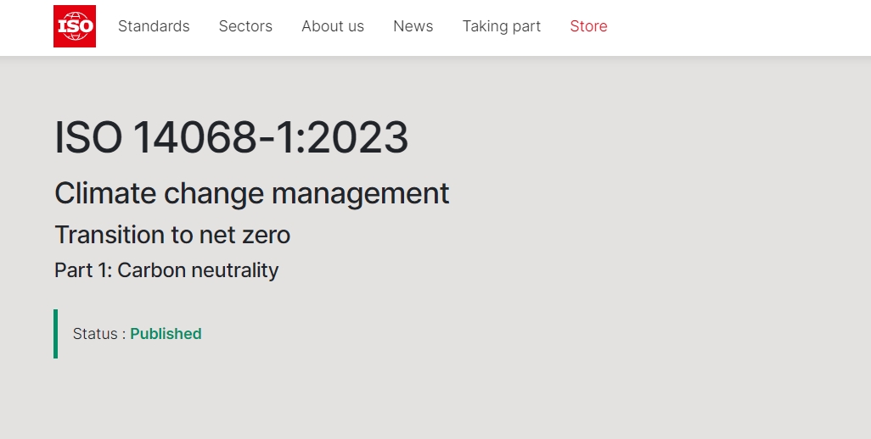The height and width of the screenshot is (439, 871).
Task: Click the ISO 14068-1:2023 heading
Action: 232,137
